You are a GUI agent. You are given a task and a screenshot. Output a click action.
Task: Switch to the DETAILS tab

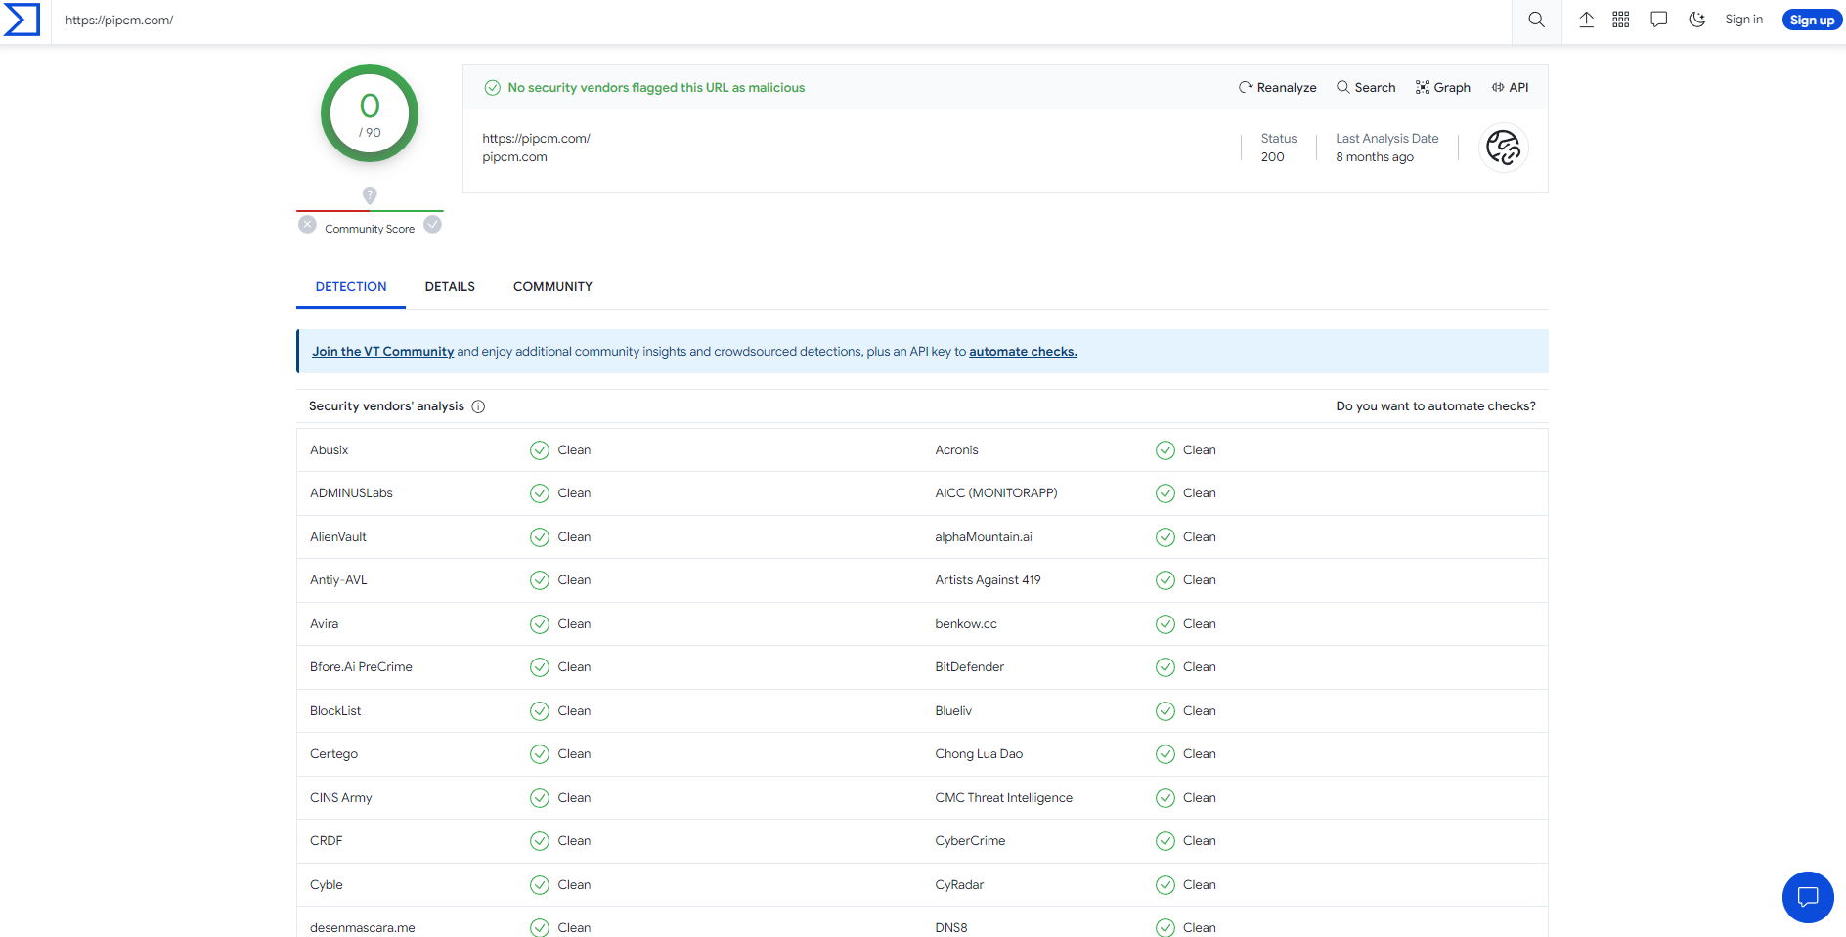tap(450, 287)
